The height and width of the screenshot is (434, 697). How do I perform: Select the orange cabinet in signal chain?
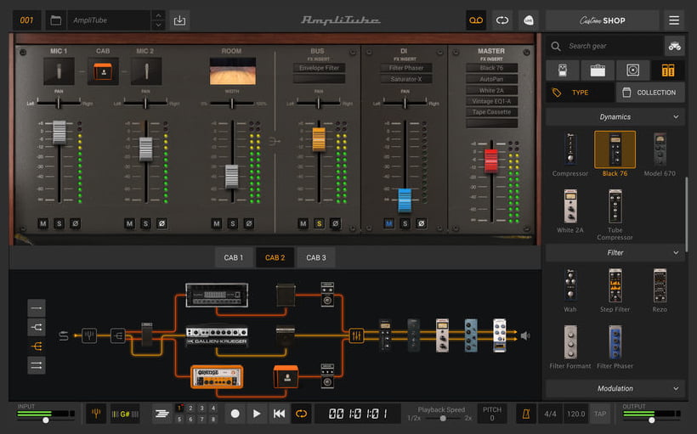pyautogui.click(x=286, y=377)
